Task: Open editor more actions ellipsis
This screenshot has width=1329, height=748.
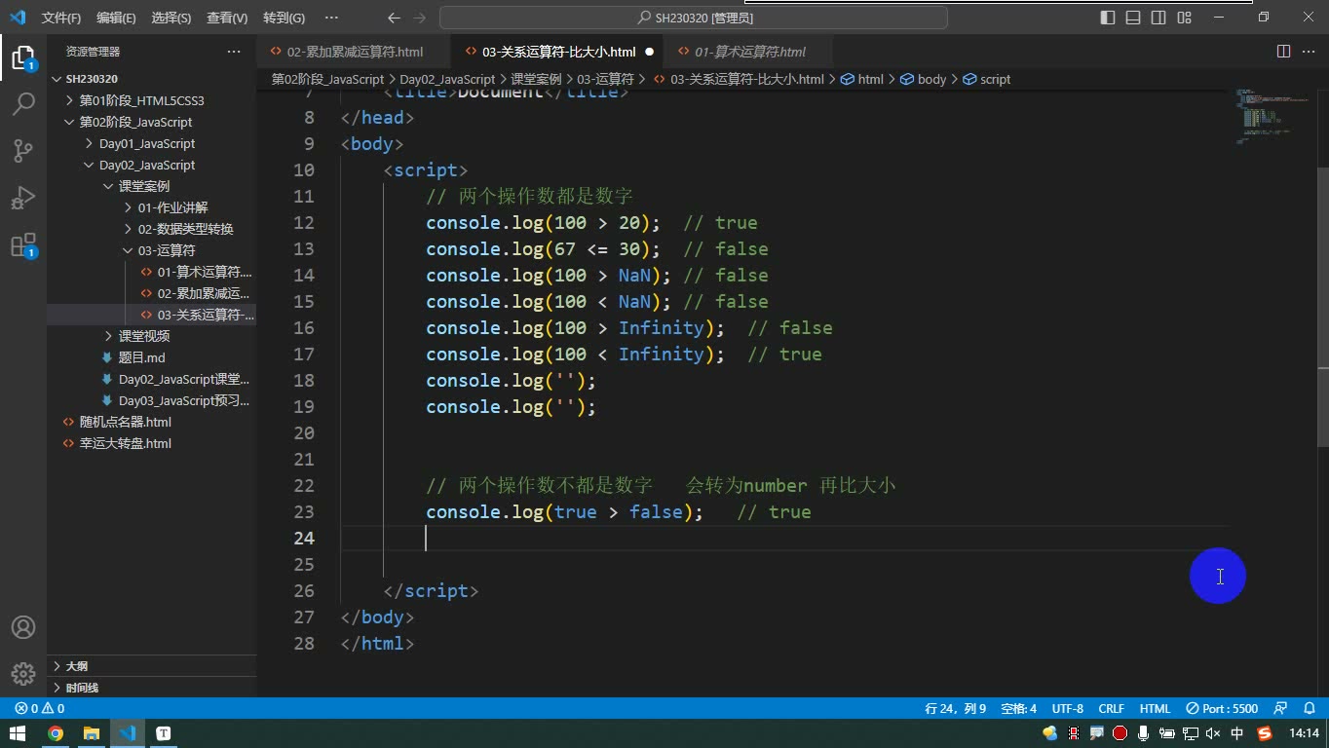Action: click(x=1309, y=52)
